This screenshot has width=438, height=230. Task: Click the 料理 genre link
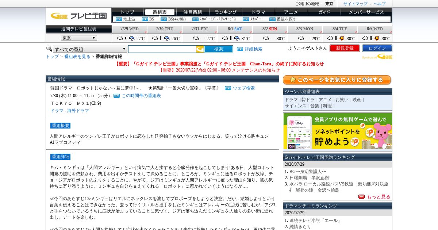coord(327,106)
